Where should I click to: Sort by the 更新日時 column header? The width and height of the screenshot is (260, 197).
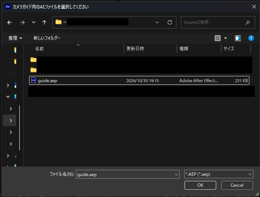tap(135, 48)
